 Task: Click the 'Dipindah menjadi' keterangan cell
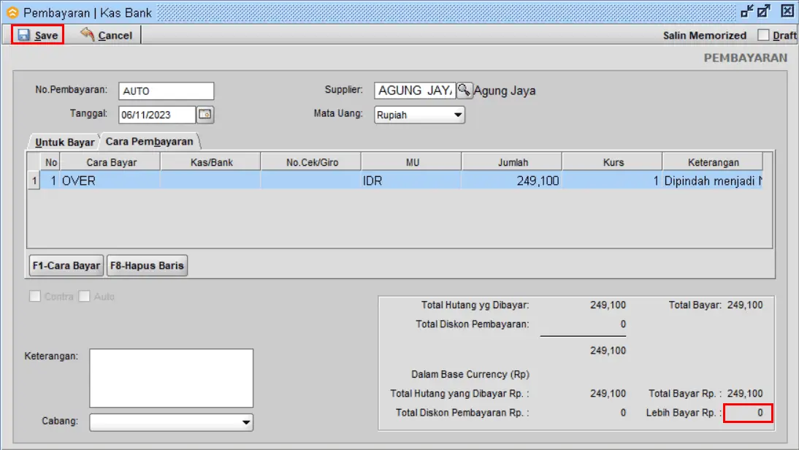pos(713,180)
